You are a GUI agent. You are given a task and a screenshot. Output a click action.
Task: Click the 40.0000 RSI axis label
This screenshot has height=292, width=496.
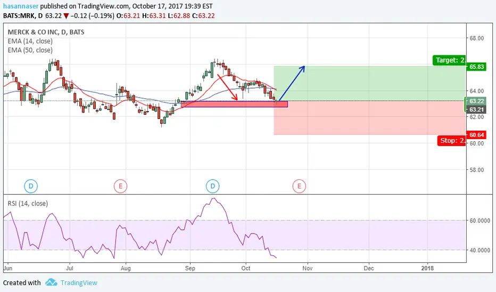pos(480,250)
